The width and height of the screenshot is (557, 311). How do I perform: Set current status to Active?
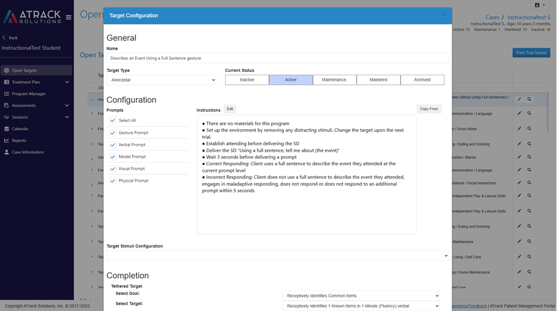point(291,80)
